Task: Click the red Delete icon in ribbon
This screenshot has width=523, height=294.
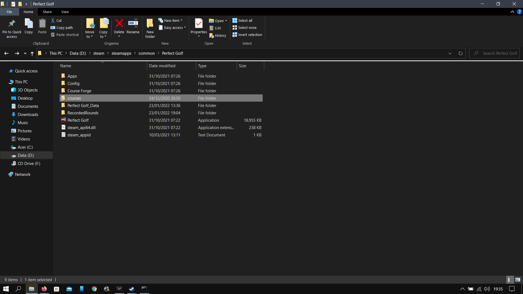Action: [119, 23]
